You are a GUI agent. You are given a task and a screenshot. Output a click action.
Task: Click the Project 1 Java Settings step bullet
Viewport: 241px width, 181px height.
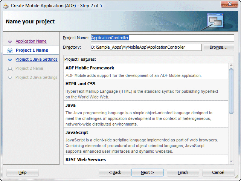[x=10, y=59]
